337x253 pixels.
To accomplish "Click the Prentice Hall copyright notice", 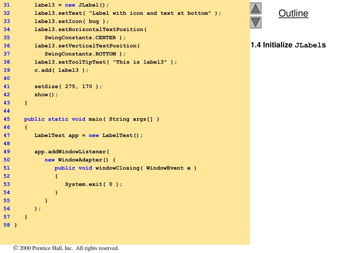I will [x=66, y=248].
